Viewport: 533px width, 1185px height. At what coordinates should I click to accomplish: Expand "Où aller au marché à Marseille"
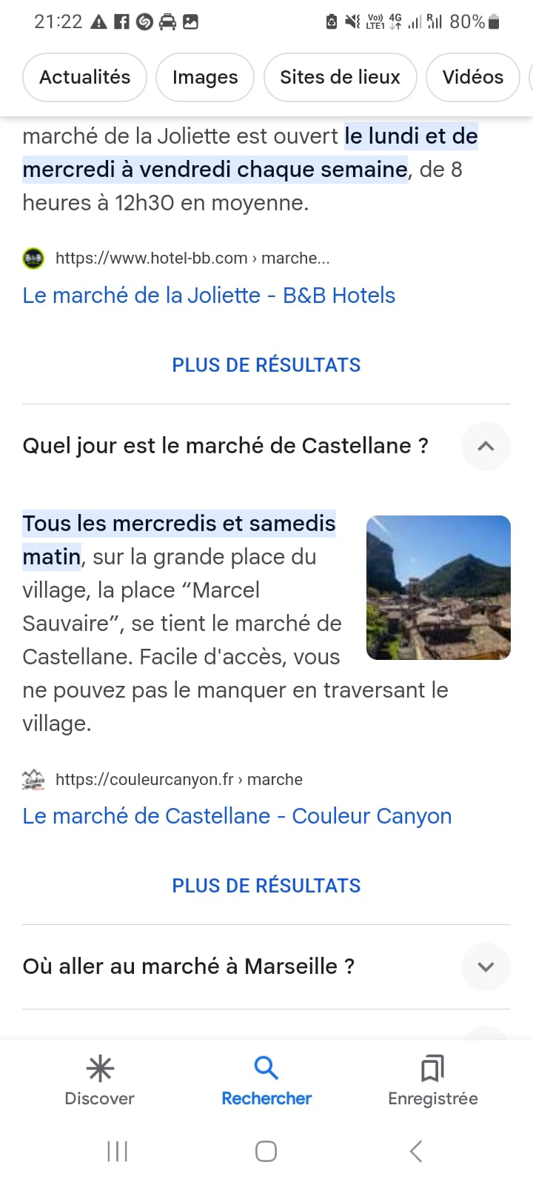point(486,967)
